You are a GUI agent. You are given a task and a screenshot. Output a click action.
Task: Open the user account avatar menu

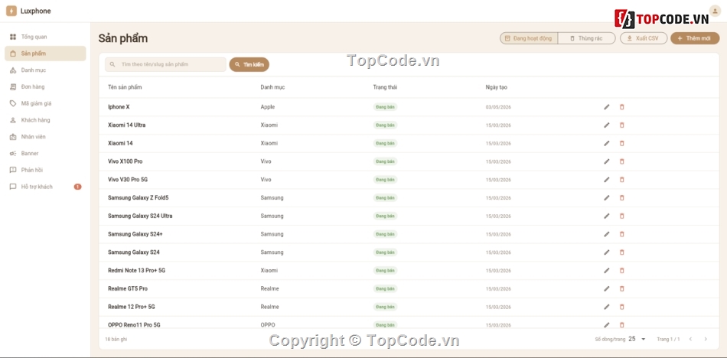click(x=715, y=11)
